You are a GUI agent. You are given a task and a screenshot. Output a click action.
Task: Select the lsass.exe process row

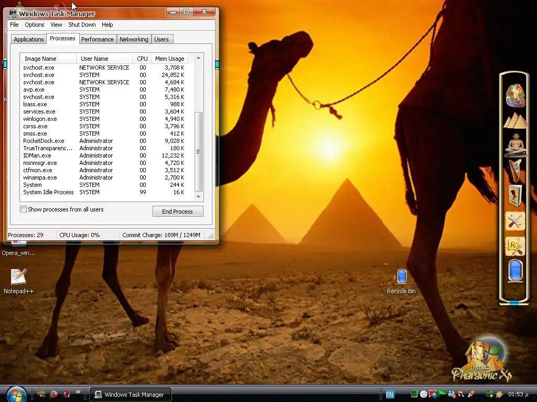click(x=104, y=104)
